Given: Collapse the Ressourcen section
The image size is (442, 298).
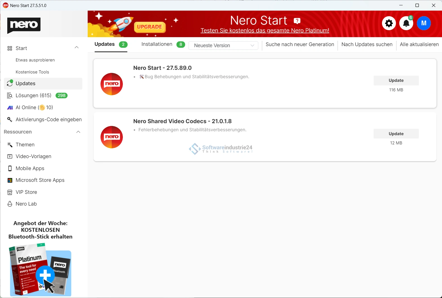Looking at the screenshot, I should coord(78,132).
